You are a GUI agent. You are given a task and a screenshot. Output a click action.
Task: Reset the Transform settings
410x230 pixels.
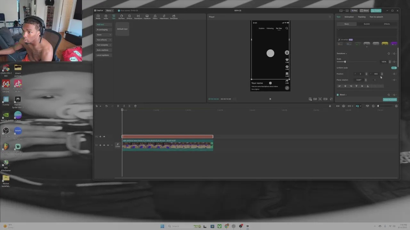389,54
